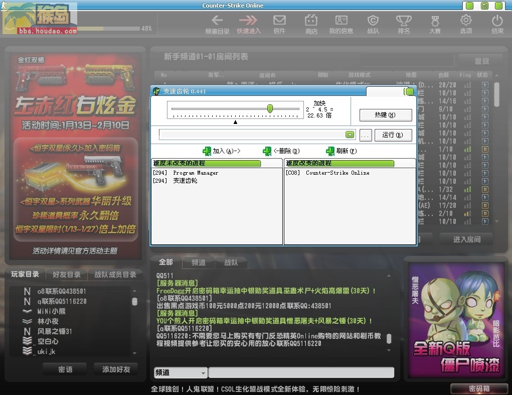Open the 频道目录 channel directory

(x=217, y=24)
